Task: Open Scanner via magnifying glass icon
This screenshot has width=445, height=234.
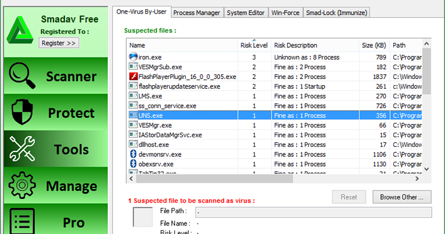Action: click(22, 76)
